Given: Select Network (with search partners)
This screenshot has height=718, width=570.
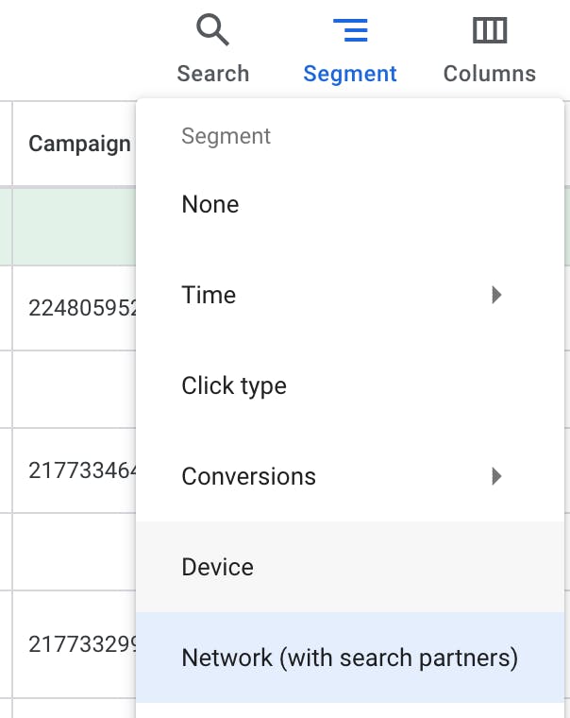Looking at the screenshot, I should pos(349,658).
